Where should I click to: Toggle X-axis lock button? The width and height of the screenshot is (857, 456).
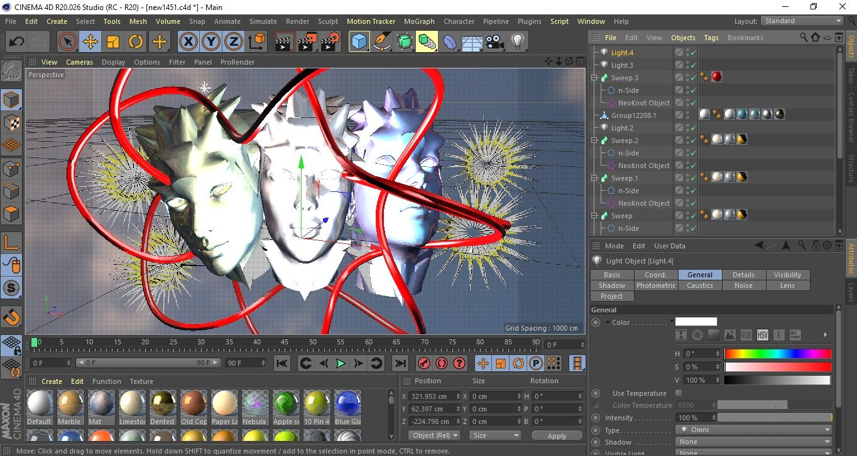tap(188, 42)
